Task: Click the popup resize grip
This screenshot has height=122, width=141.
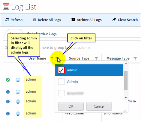Action: point(125,110)
